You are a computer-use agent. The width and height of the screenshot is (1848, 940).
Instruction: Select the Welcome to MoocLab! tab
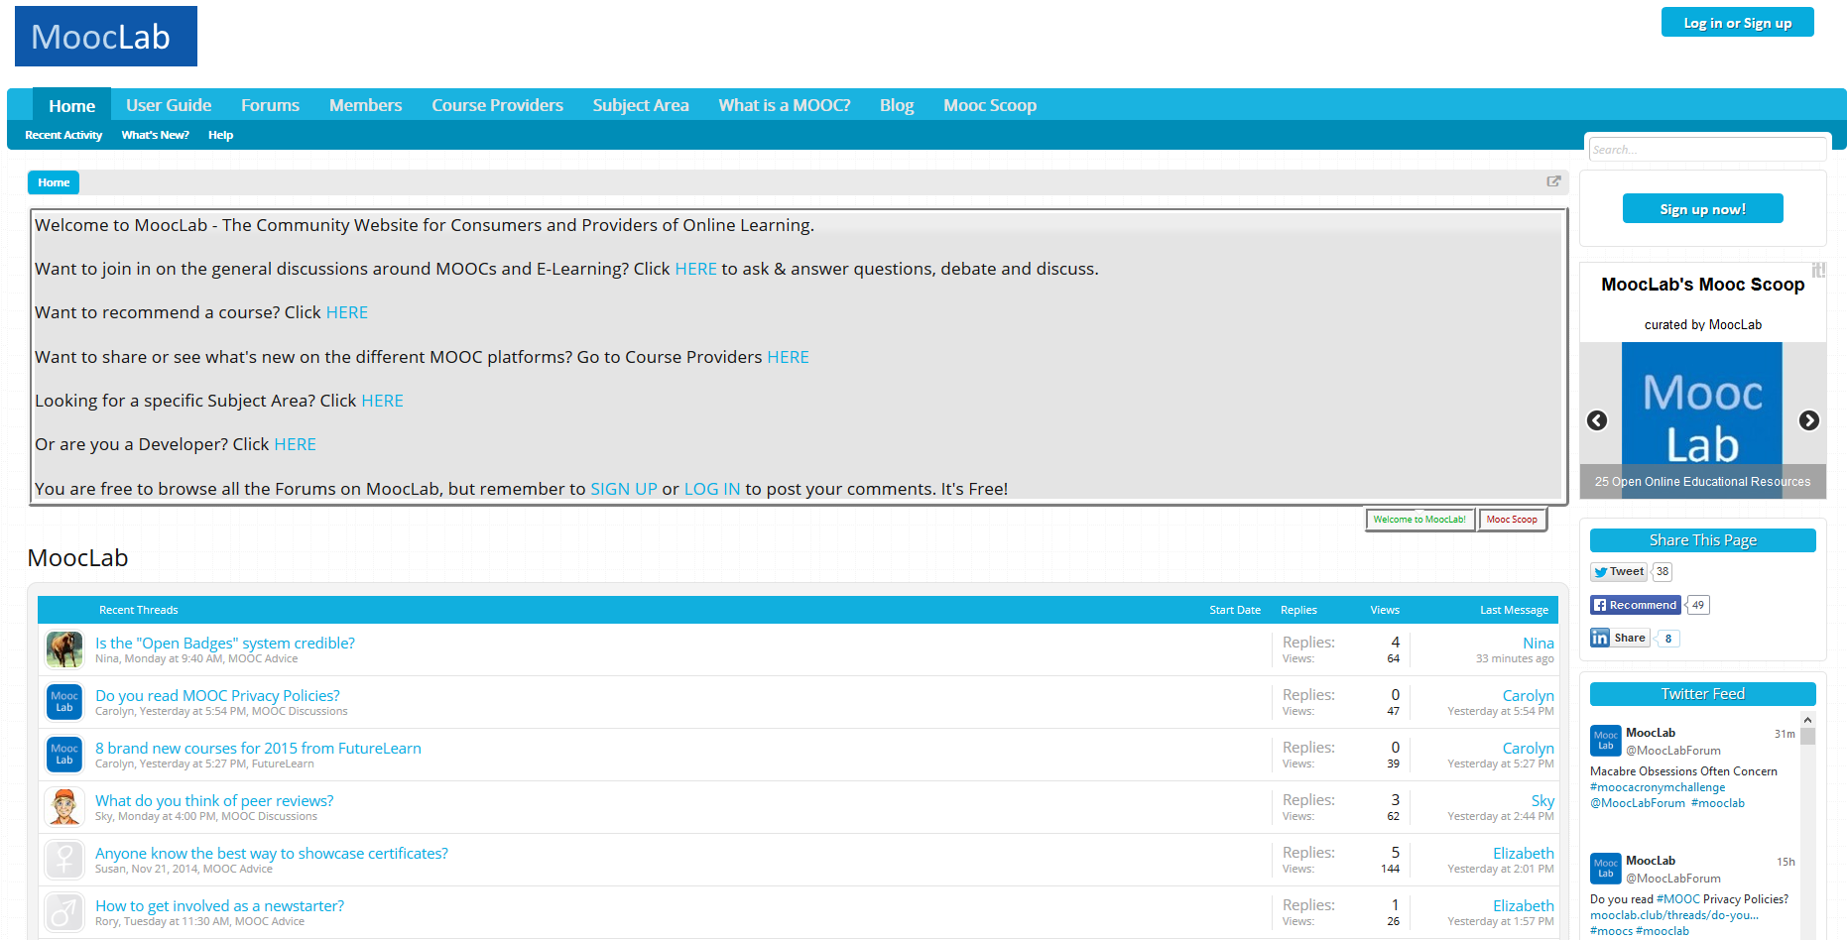coord(1419,520)
